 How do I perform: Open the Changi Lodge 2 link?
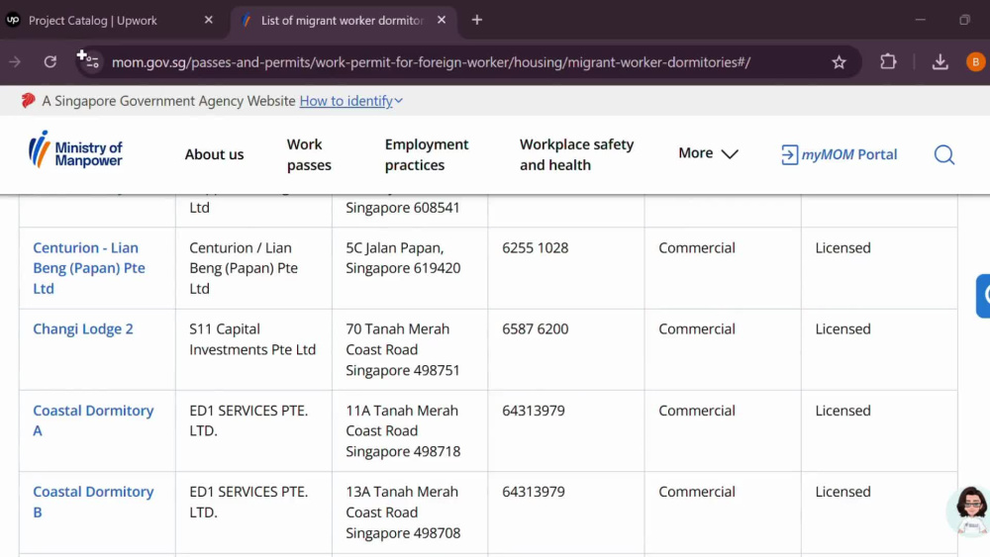point(83,329)
